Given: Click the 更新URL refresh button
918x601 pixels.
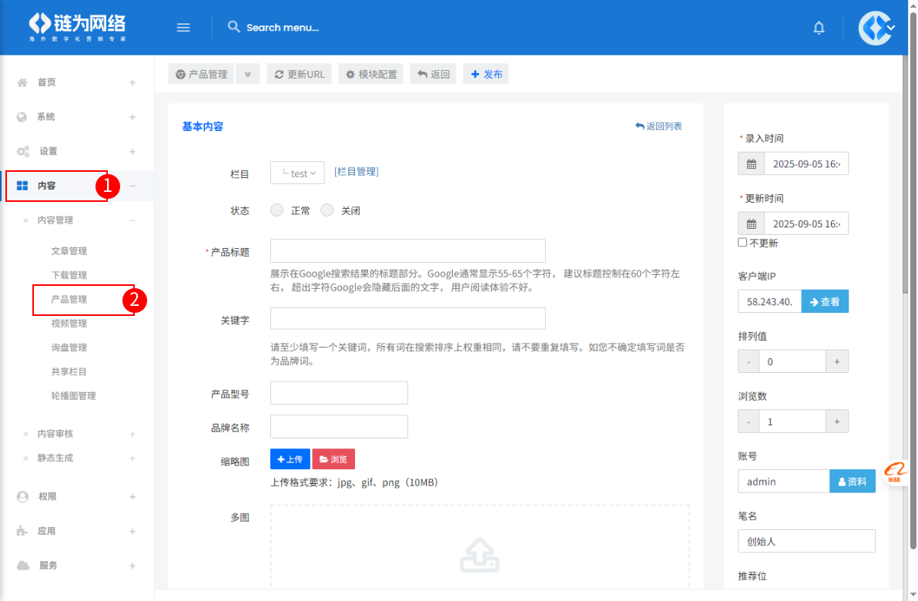Looking at the screenshot, I should point(299,75).
